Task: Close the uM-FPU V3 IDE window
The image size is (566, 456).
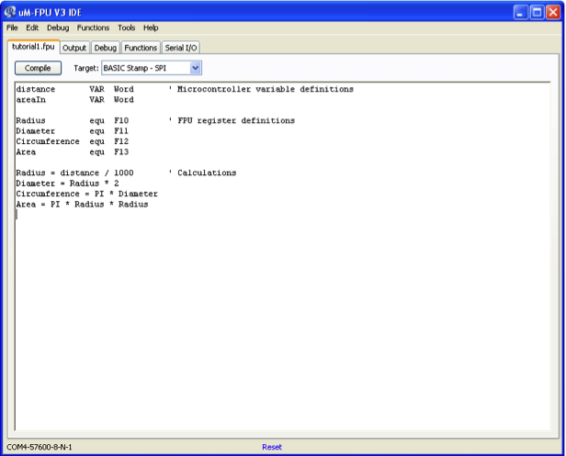Action: (553, 12)
